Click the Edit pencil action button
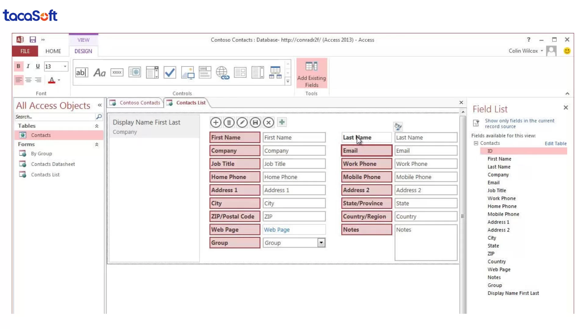586x329 pixels. tap(242, 122)
